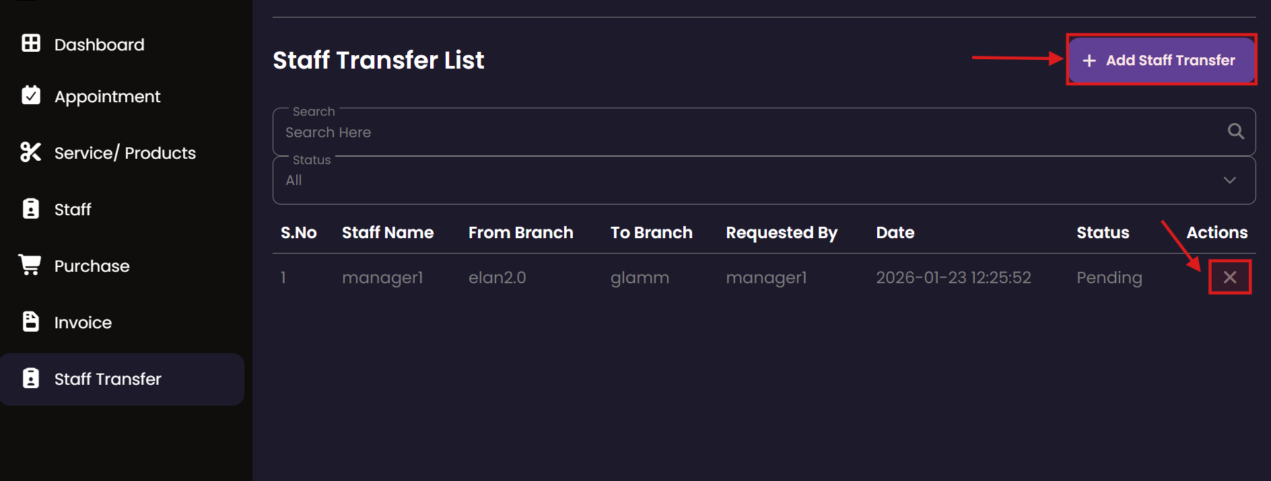Navigate to Service/ Products section
Image resolution: width=1271 pixels, height=481 pixels.
[x=125, y=153]
